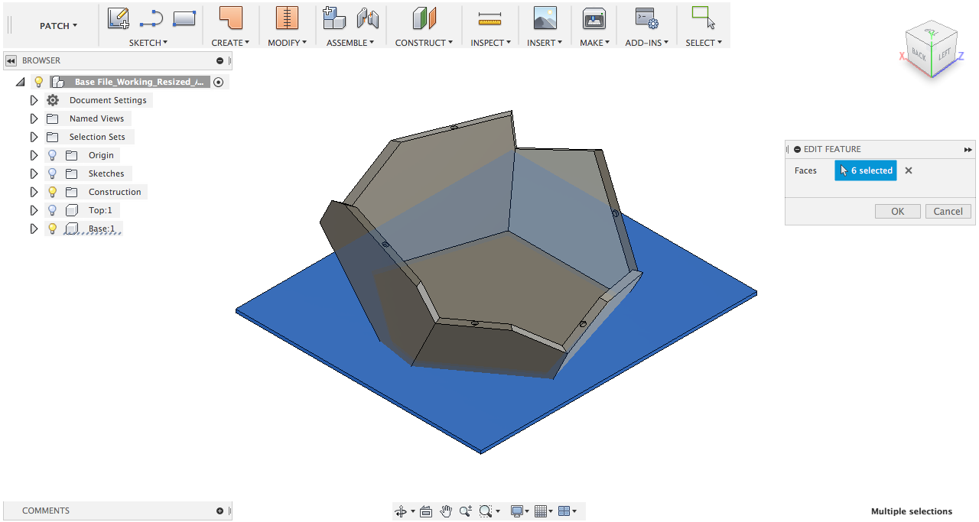Collapse the root component tree arrow
979x522 pixels.
coord(20,82)
